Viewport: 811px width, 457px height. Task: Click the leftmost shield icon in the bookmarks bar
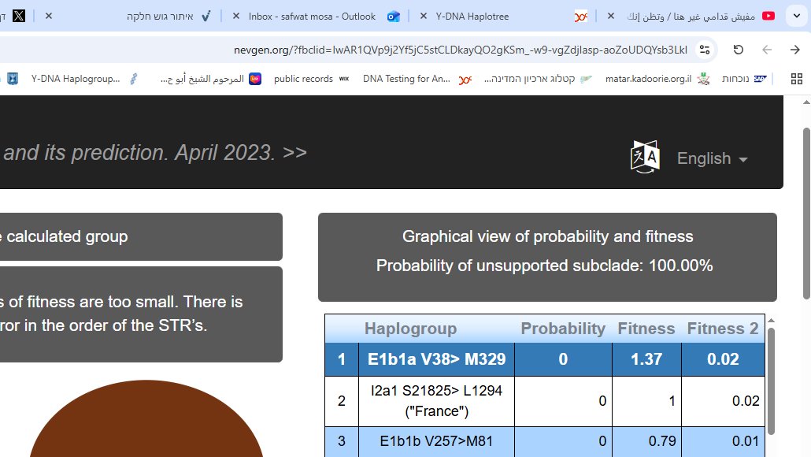pyautogui.click(x=13, y=79)
